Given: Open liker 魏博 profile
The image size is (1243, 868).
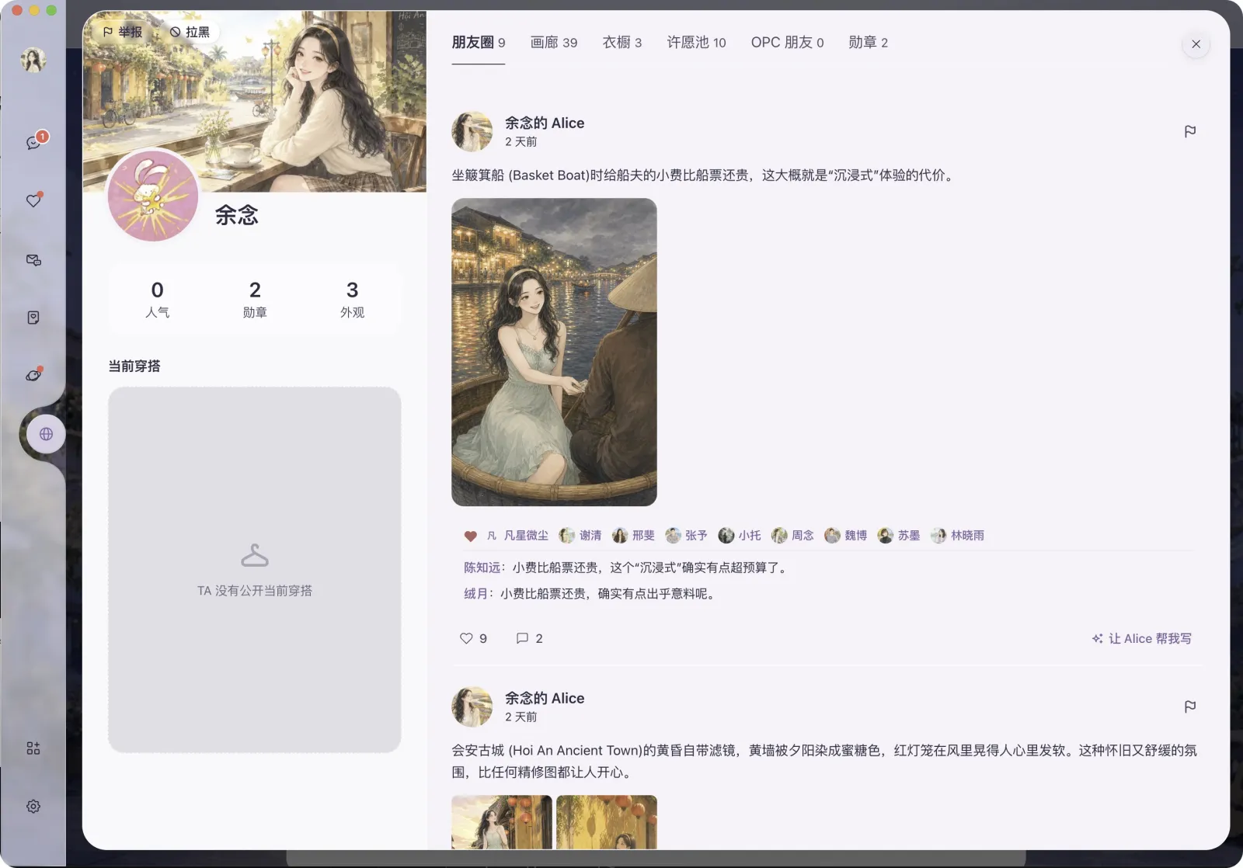Looking at the screenshot, I should click(845, 536).
